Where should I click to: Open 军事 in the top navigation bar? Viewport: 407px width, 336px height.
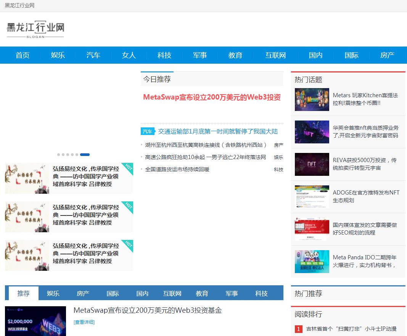click(x=200, y=55)
